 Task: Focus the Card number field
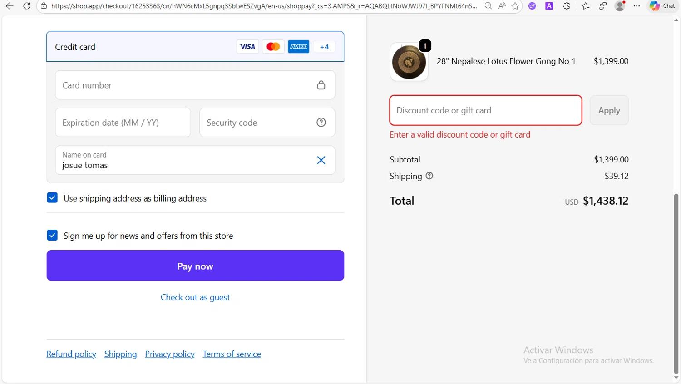(x=195, y=85)
